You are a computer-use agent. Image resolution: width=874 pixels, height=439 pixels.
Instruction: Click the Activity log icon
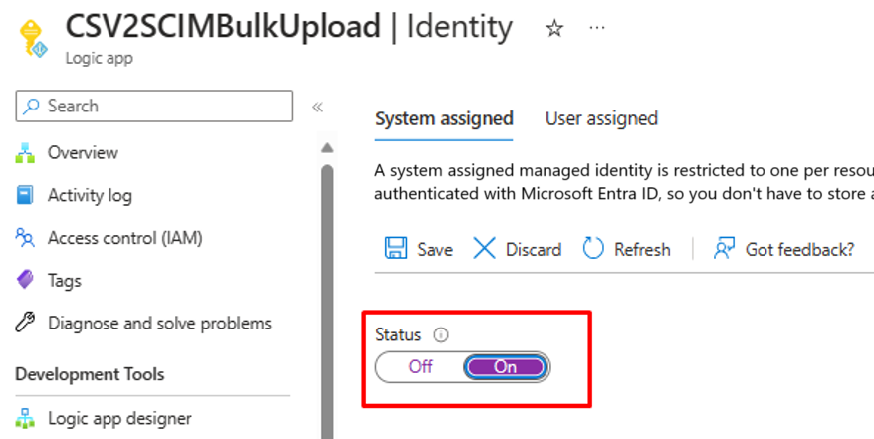click(x=25, y=196)
